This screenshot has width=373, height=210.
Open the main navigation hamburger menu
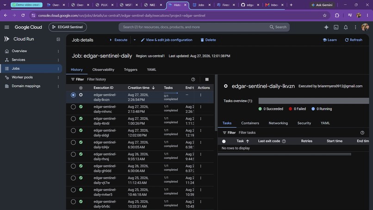tap(6, 27)
